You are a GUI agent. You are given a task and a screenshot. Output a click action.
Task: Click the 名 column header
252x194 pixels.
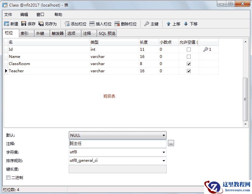coord(49,42)
